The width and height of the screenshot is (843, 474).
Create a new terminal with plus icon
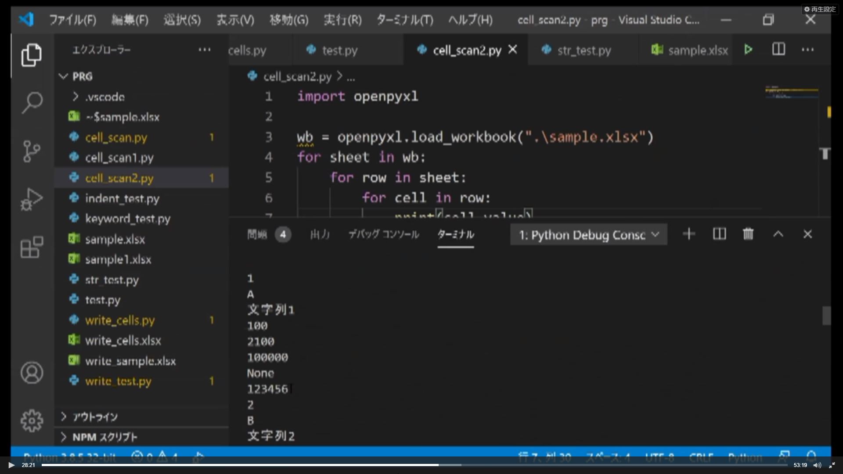689,234
